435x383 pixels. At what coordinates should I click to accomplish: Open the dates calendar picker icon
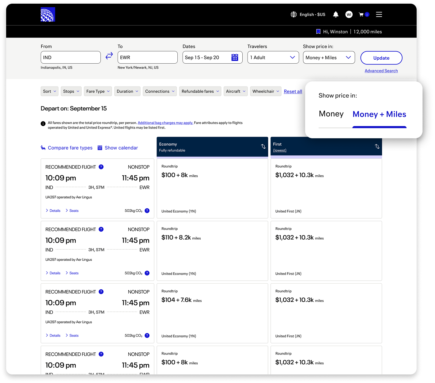click(235, 58)
